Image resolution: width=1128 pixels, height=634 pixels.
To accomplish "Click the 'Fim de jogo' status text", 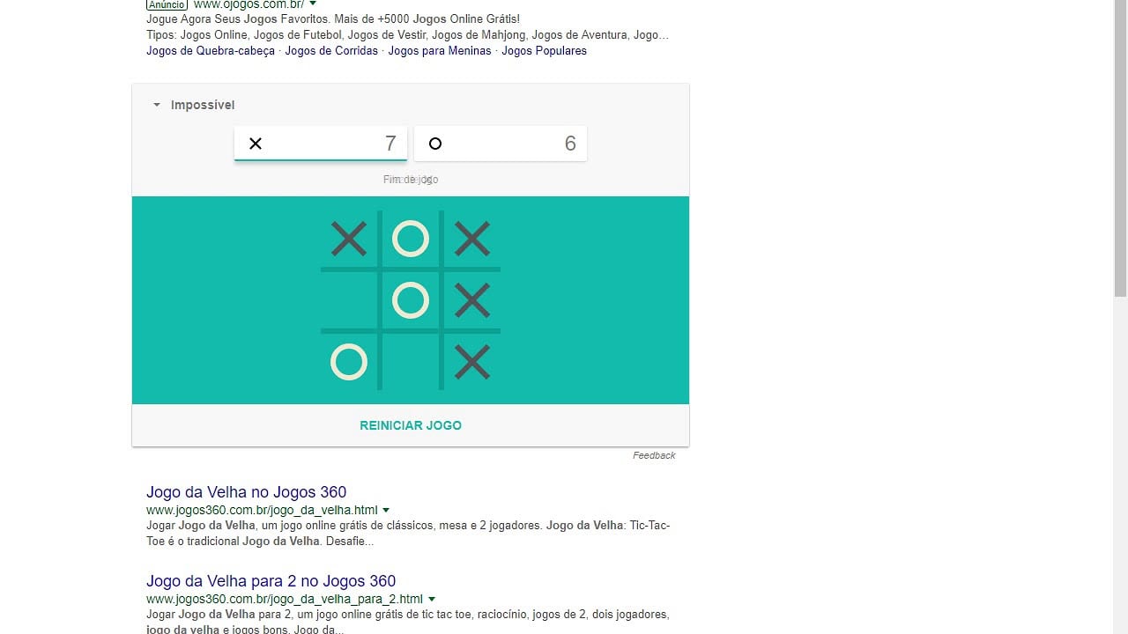I will (x=411, y=180).
